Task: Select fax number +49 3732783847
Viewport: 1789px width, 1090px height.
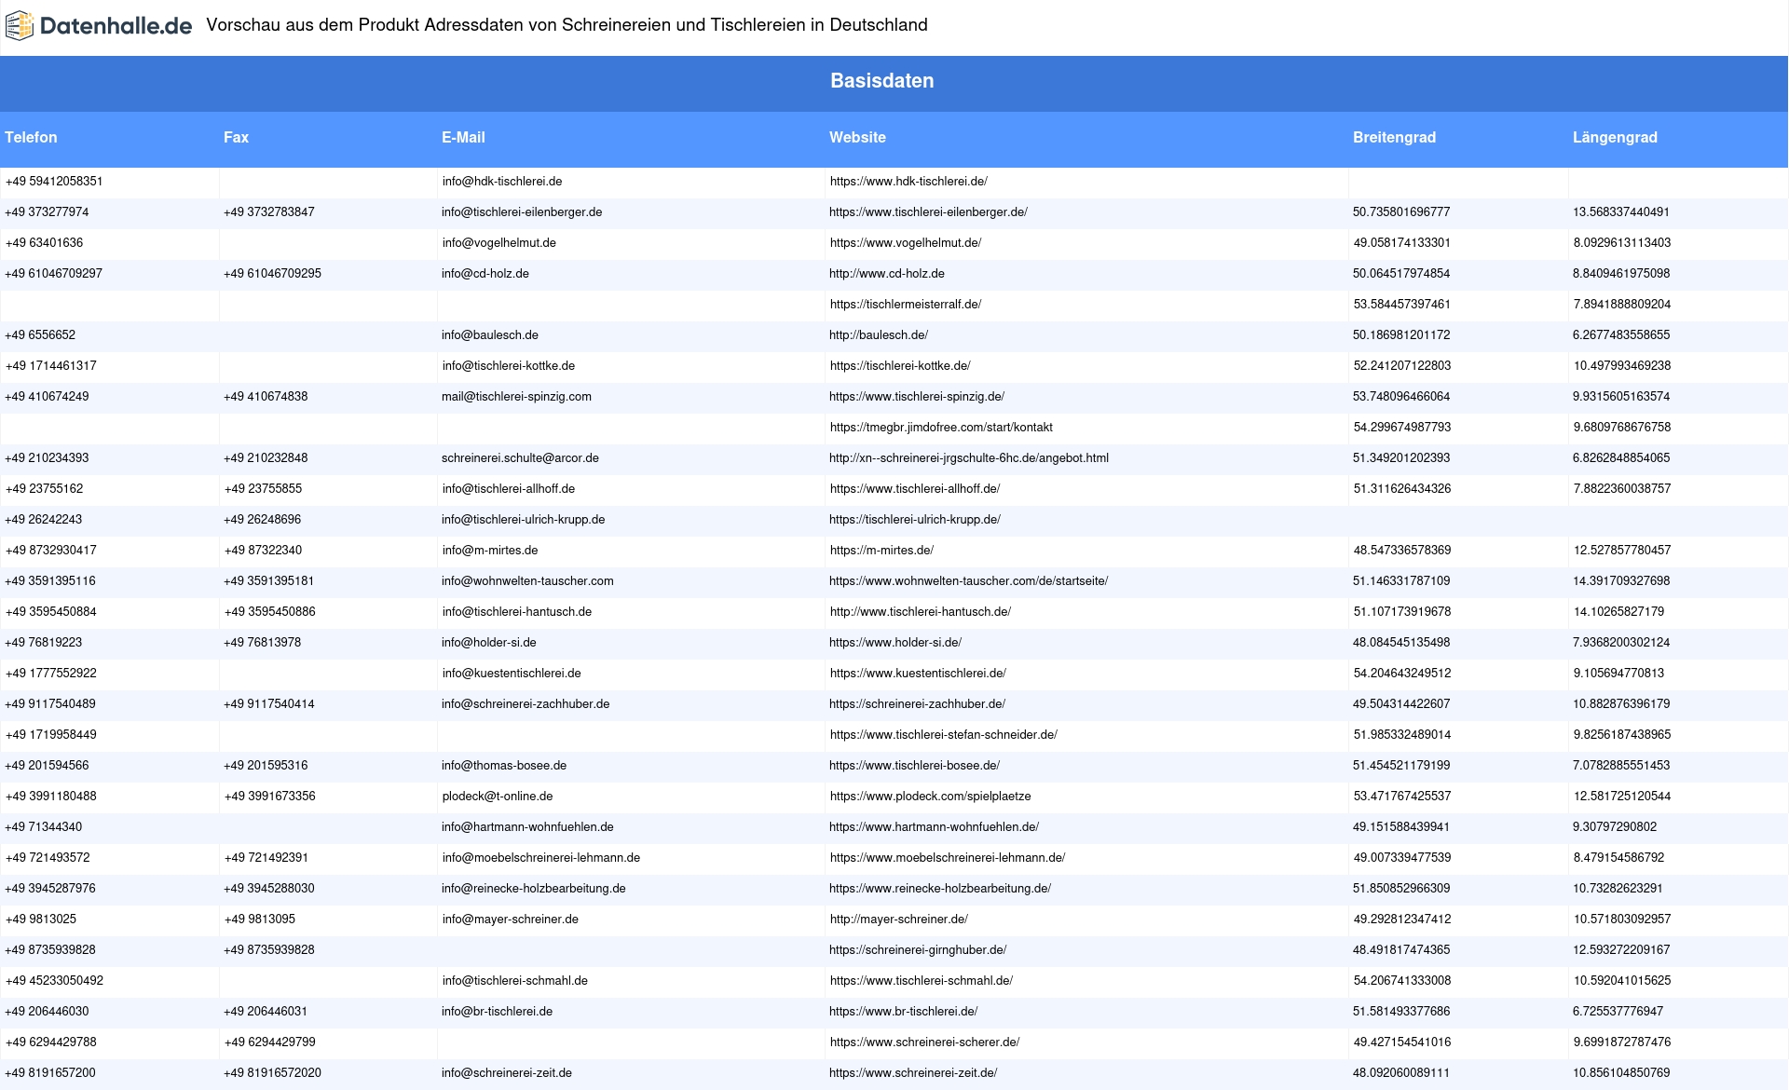Action: tap(269, 212)
